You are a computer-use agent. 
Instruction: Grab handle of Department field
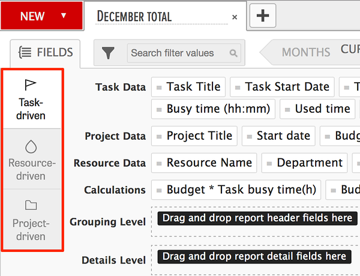[269, 163]
